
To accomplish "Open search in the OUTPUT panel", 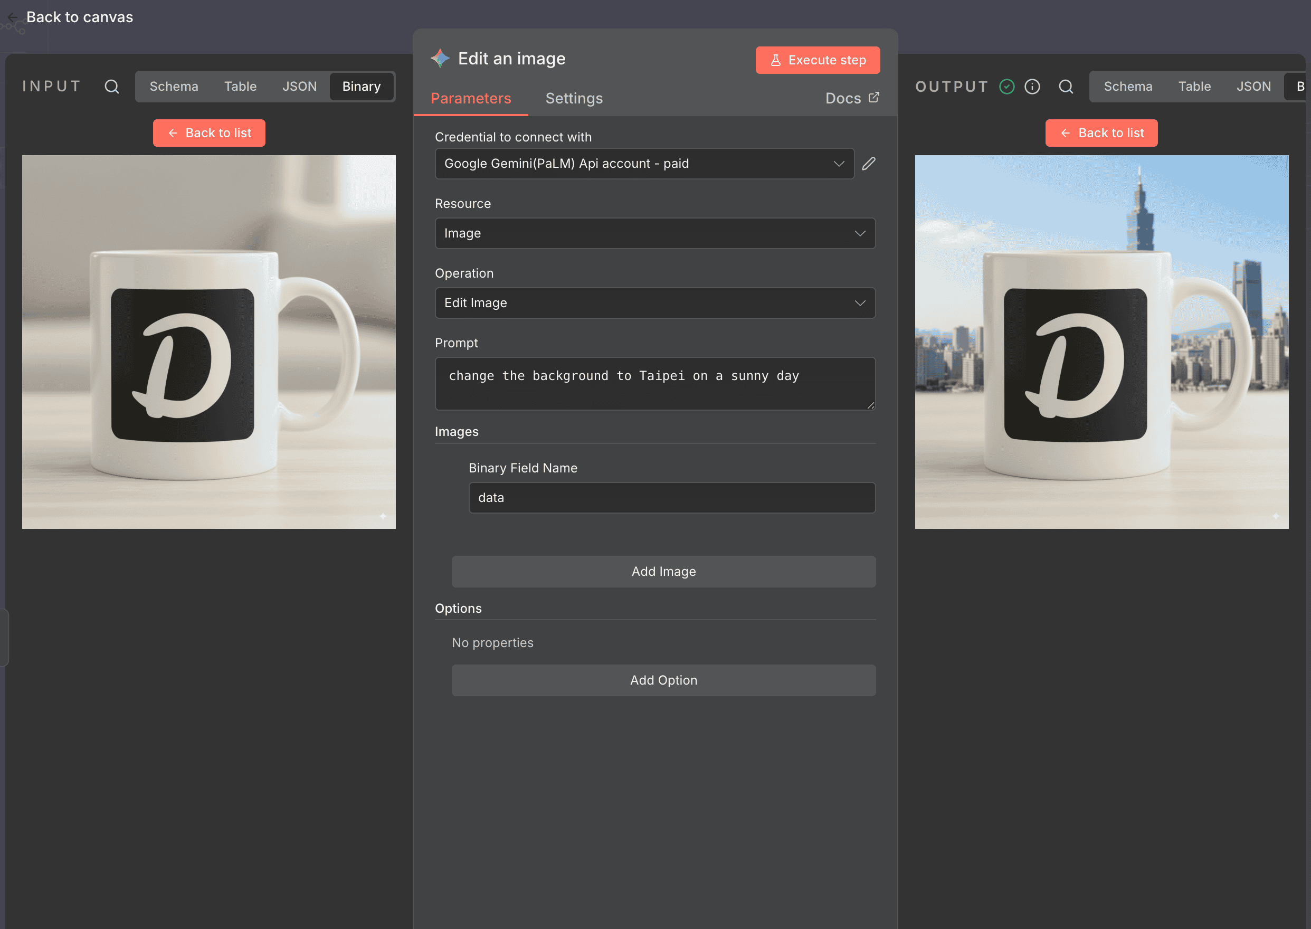I will point(1066,87).
